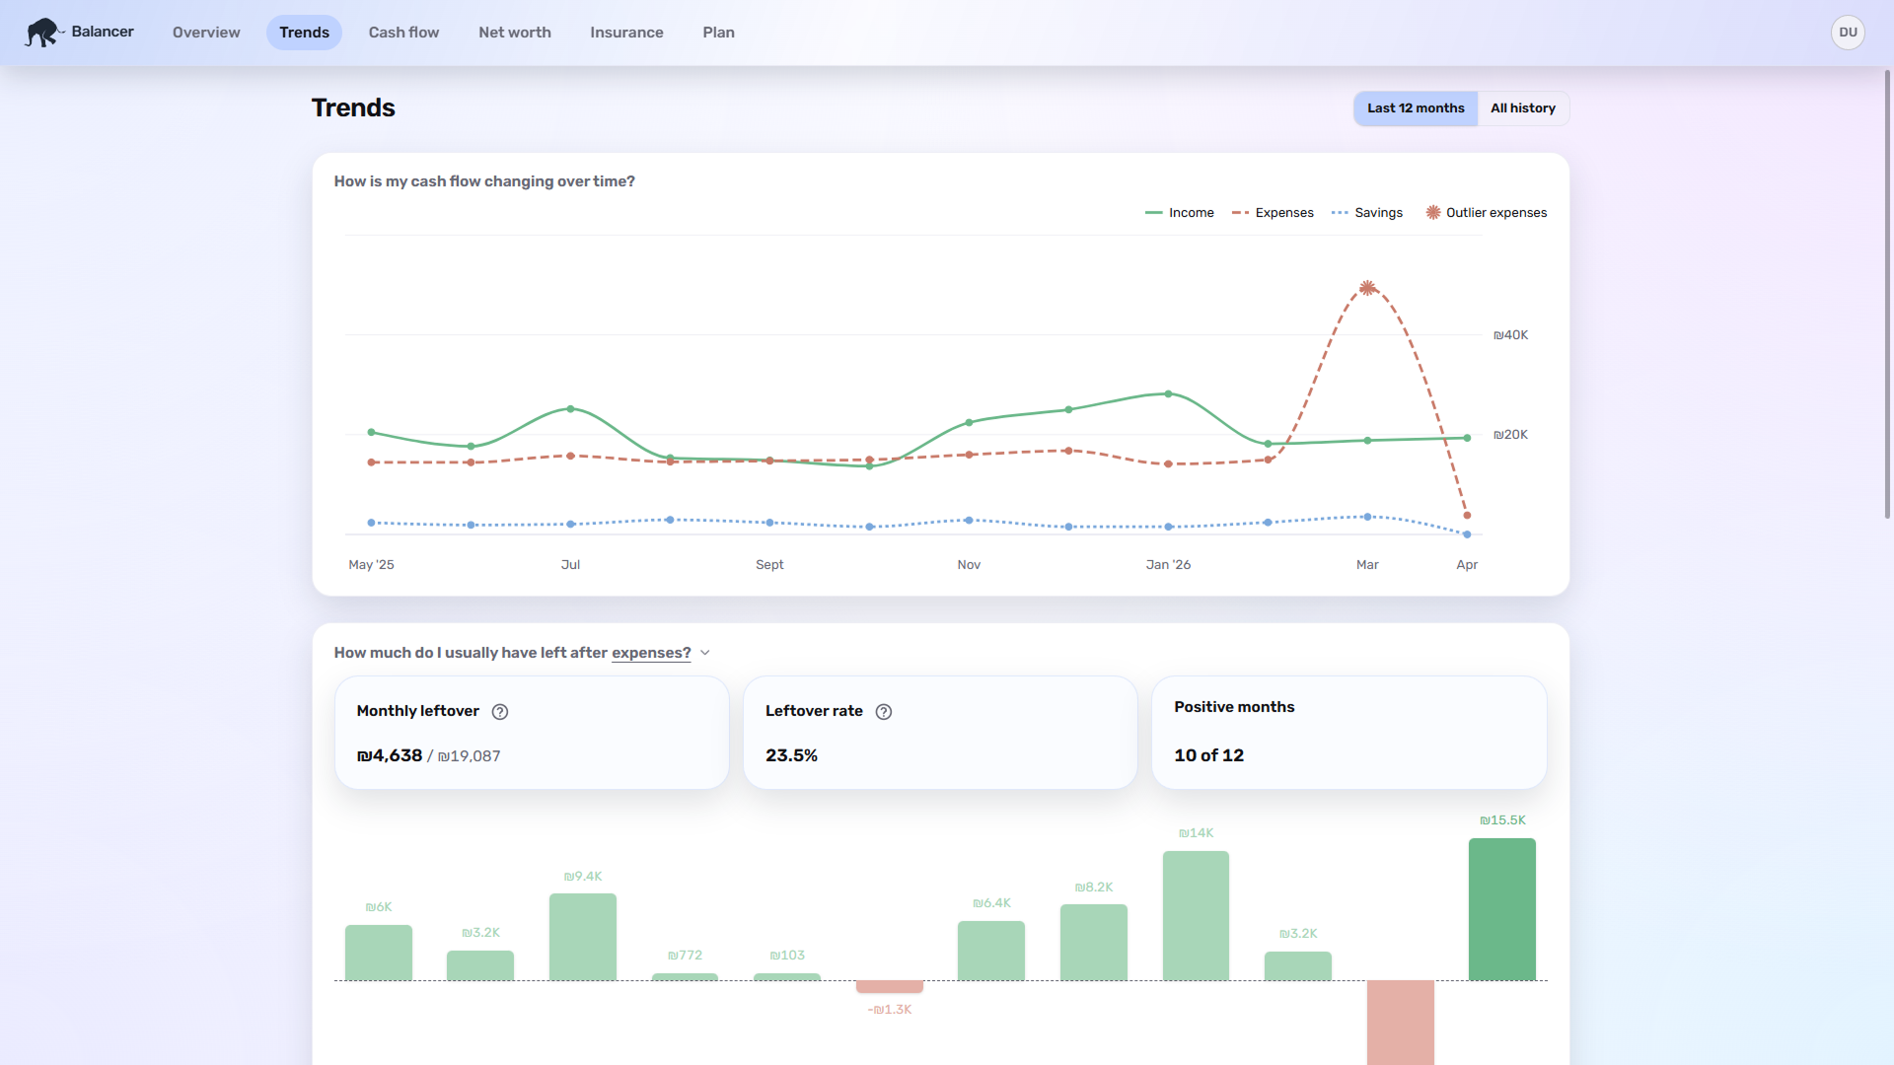This screenshot has width=1894, height=1065.
Task: Click the 23.5% leftover rate value
Action: [791, 755]
